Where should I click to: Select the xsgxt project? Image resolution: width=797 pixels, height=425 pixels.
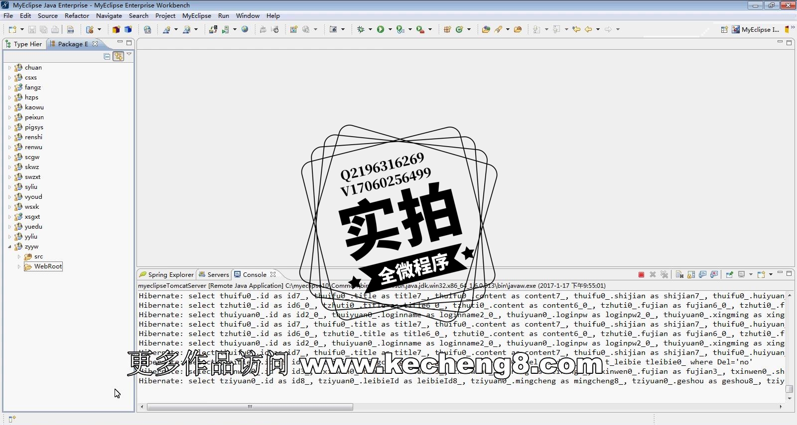pyautogui.click(x=32, y=217)
